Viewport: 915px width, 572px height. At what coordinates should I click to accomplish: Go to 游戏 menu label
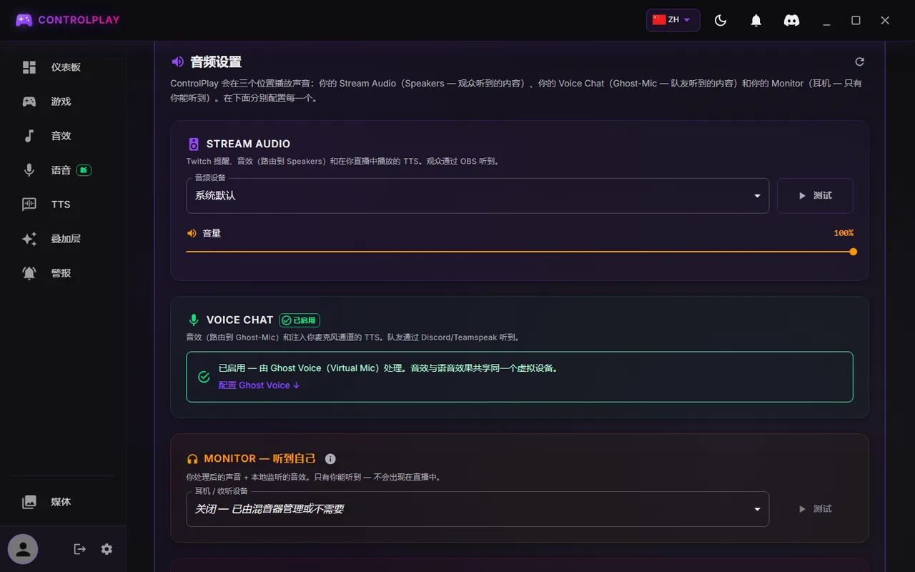coord(61,102)
